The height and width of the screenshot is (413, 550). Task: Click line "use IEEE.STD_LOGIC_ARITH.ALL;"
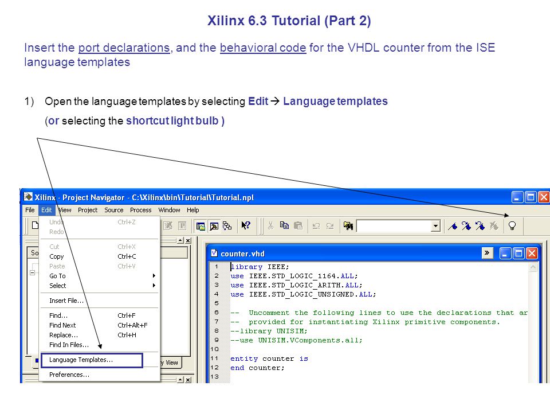click(296, 285)
